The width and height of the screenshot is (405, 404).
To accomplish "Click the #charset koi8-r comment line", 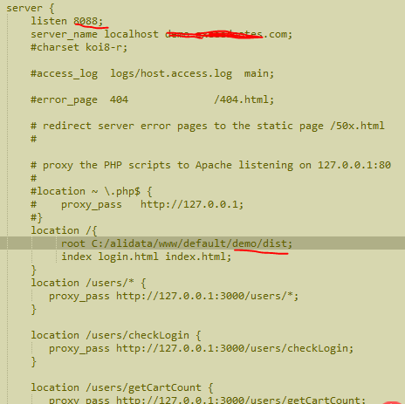I will [79, 47].
